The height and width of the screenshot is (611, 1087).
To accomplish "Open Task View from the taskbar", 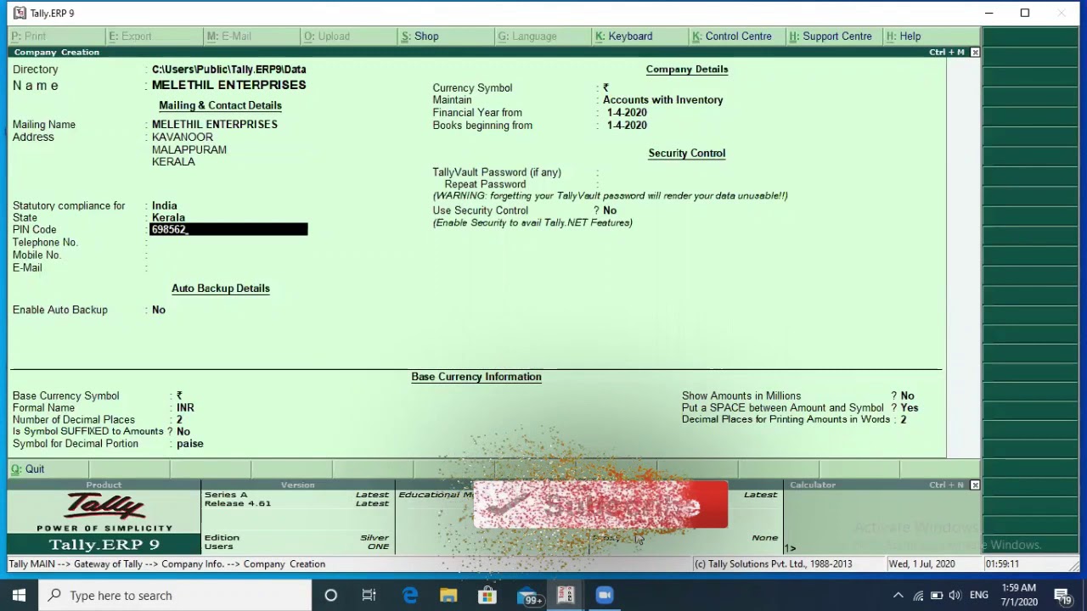I will pyautogui.click(x=369, y=596).
